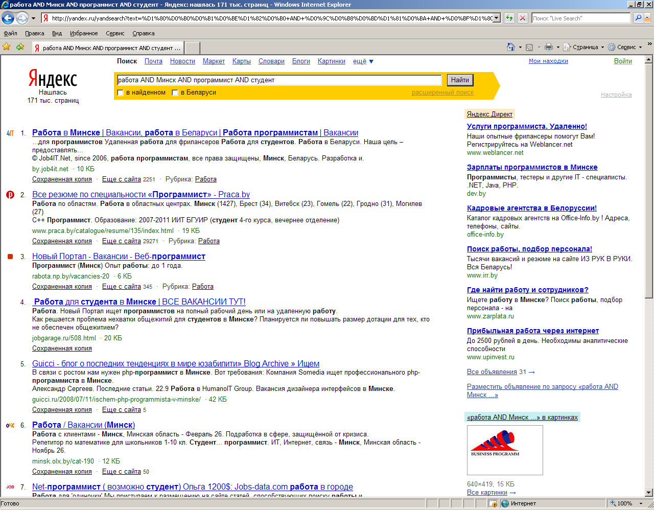The width and height of the screenshot is (654, 510).
Task: Open the Справка menu
Action: click(143, 33)
